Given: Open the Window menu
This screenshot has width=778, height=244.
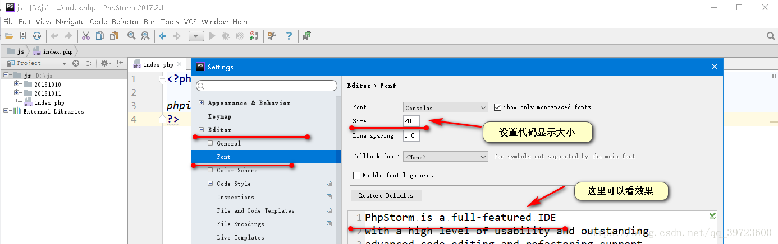Looking at the screenshot, I should click(214, 21).
